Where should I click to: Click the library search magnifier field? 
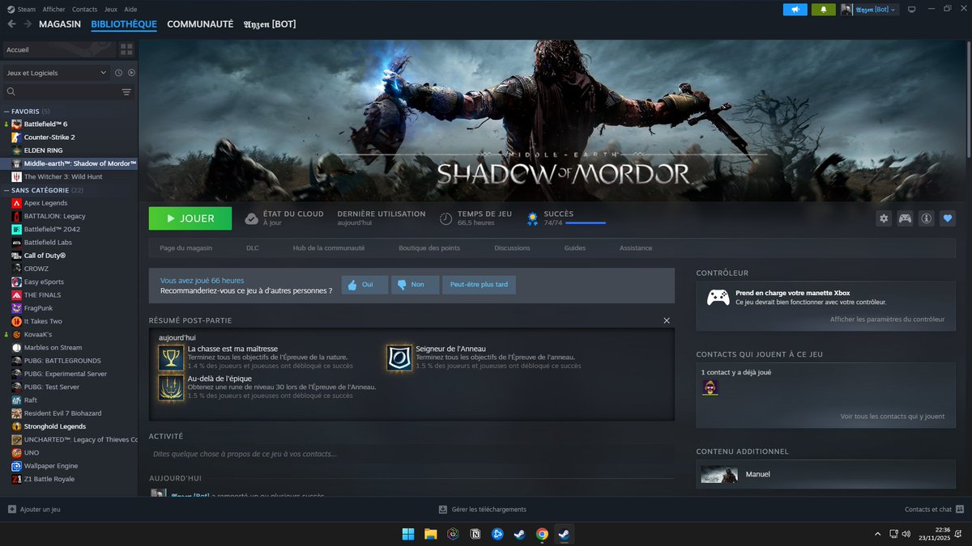[x=61, y=92]
